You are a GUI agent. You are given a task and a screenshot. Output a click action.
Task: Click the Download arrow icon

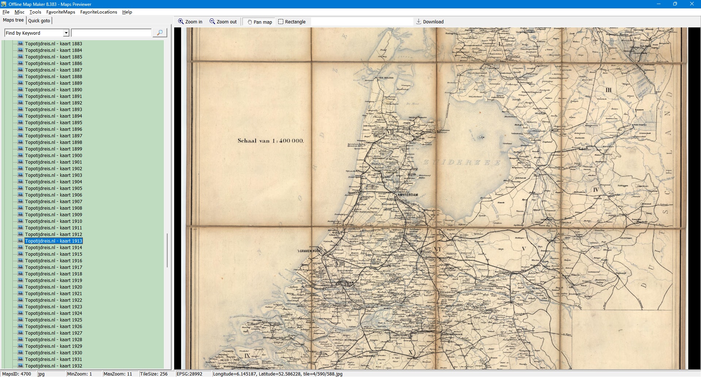(419, 22)
